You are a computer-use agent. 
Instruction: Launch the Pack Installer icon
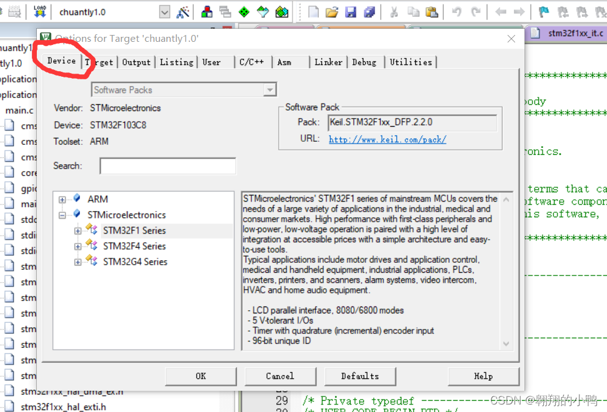tap(282, 12)
